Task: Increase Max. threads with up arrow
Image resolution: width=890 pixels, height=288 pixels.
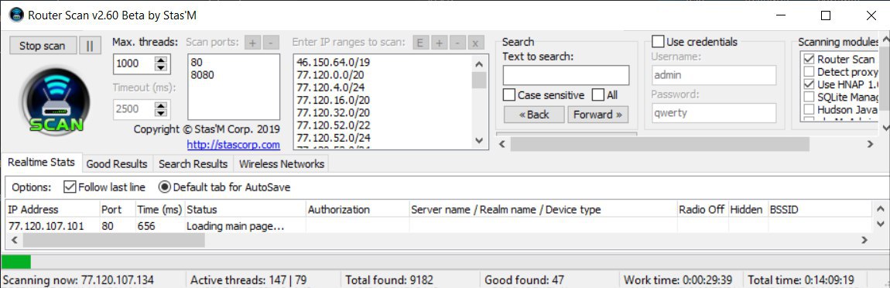Action: [x=161, y=60]
